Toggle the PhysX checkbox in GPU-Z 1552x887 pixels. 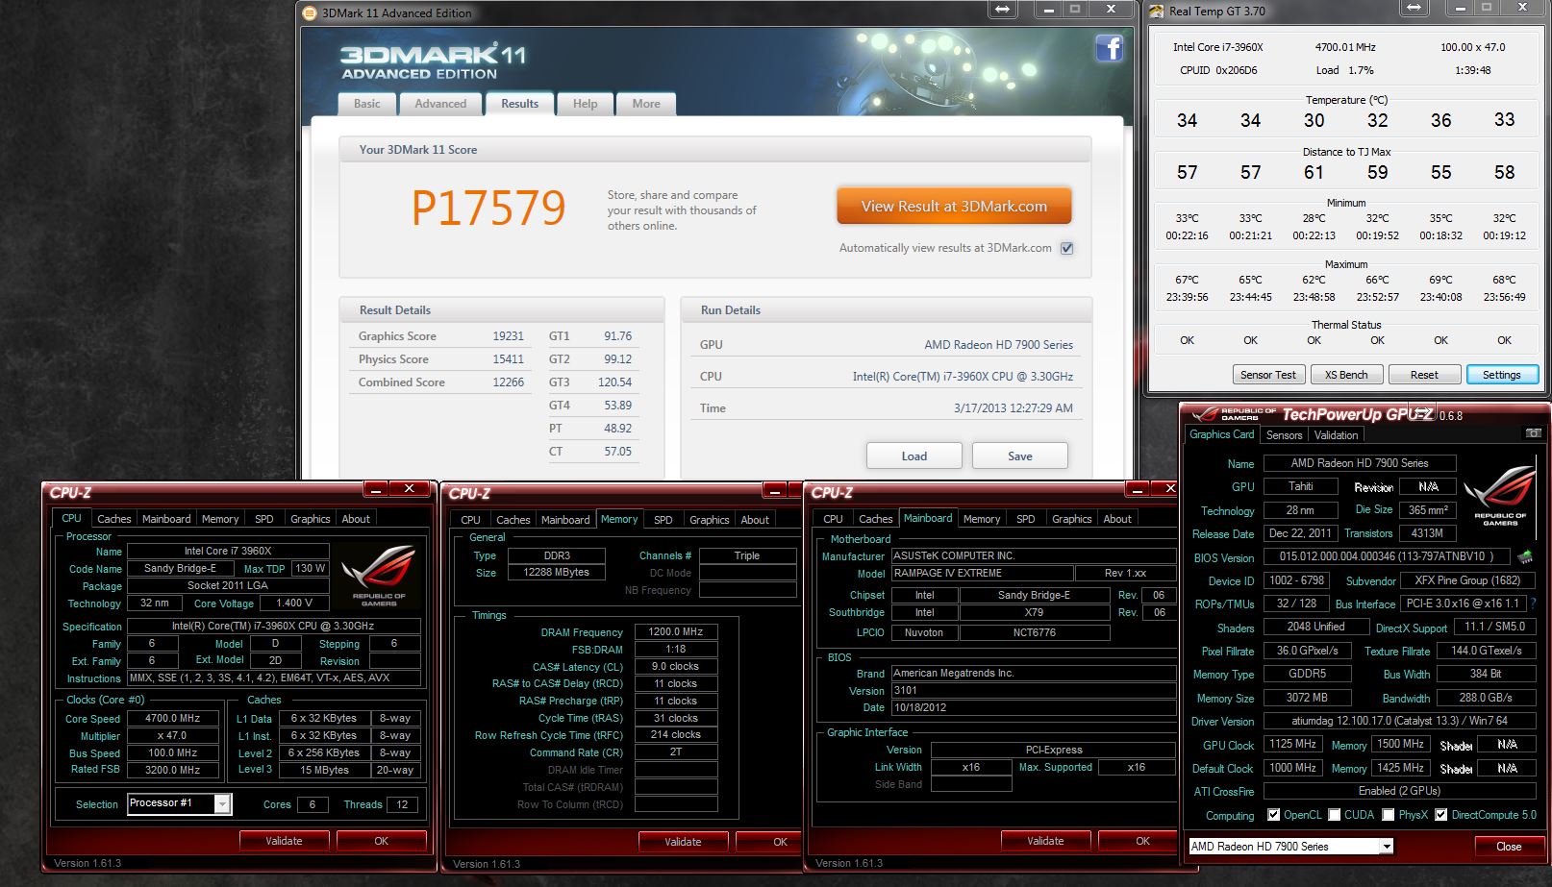point(1388,815)
